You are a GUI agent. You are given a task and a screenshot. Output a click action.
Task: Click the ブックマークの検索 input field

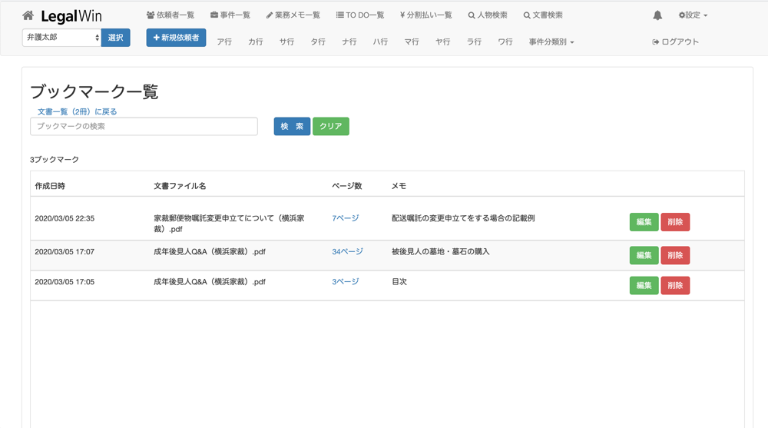(144, 126)
